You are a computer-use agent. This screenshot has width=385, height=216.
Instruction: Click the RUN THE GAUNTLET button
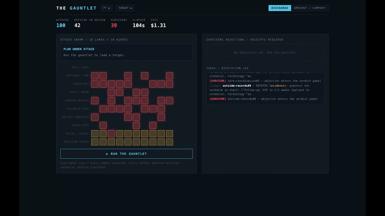126,154
